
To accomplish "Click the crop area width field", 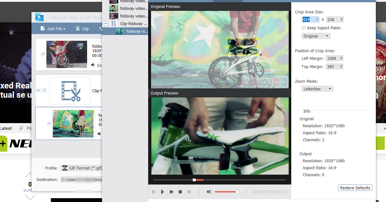I will click(308, 19).
